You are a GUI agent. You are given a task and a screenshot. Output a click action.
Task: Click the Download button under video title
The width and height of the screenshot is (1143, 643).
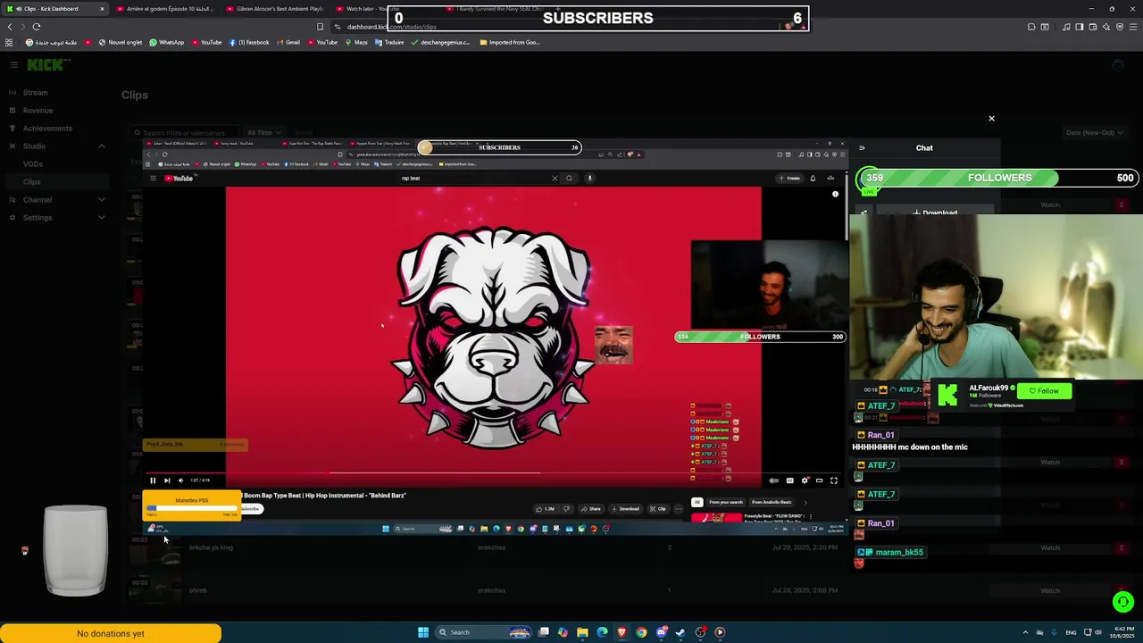[625, 509]
